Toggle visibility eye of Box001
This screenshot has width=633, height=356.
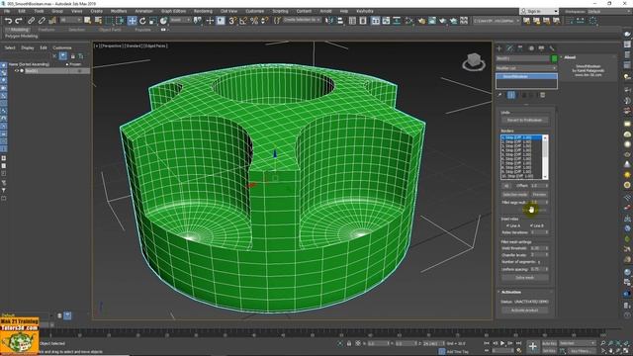(17, 70)
